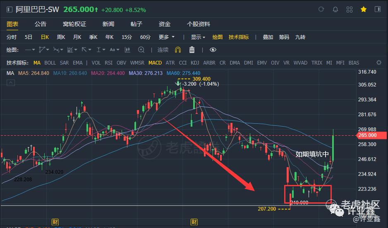Switch to the 帖子 tab
Viewport: 388px width, 228px height.
click(x=137, y=24)
